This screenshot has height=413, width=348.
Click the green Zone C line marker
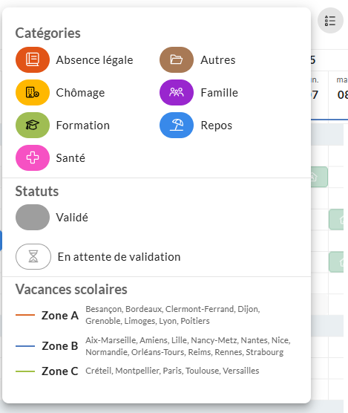point(25,371)
